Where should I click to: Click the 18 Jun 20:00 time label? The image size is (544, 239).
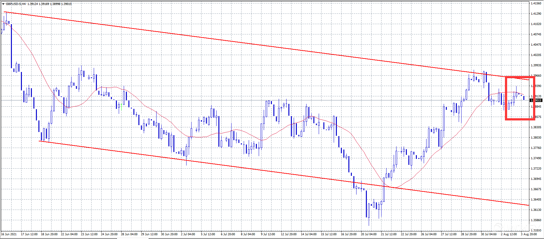pos(49,234)
